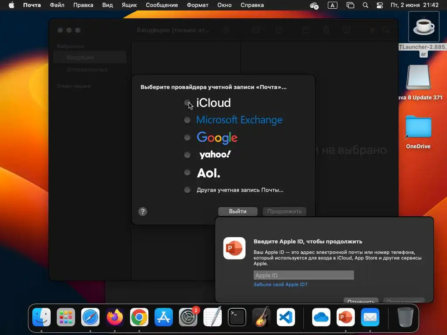Open Finder from the Dock

pyautogui.click(x=41, y=317)
